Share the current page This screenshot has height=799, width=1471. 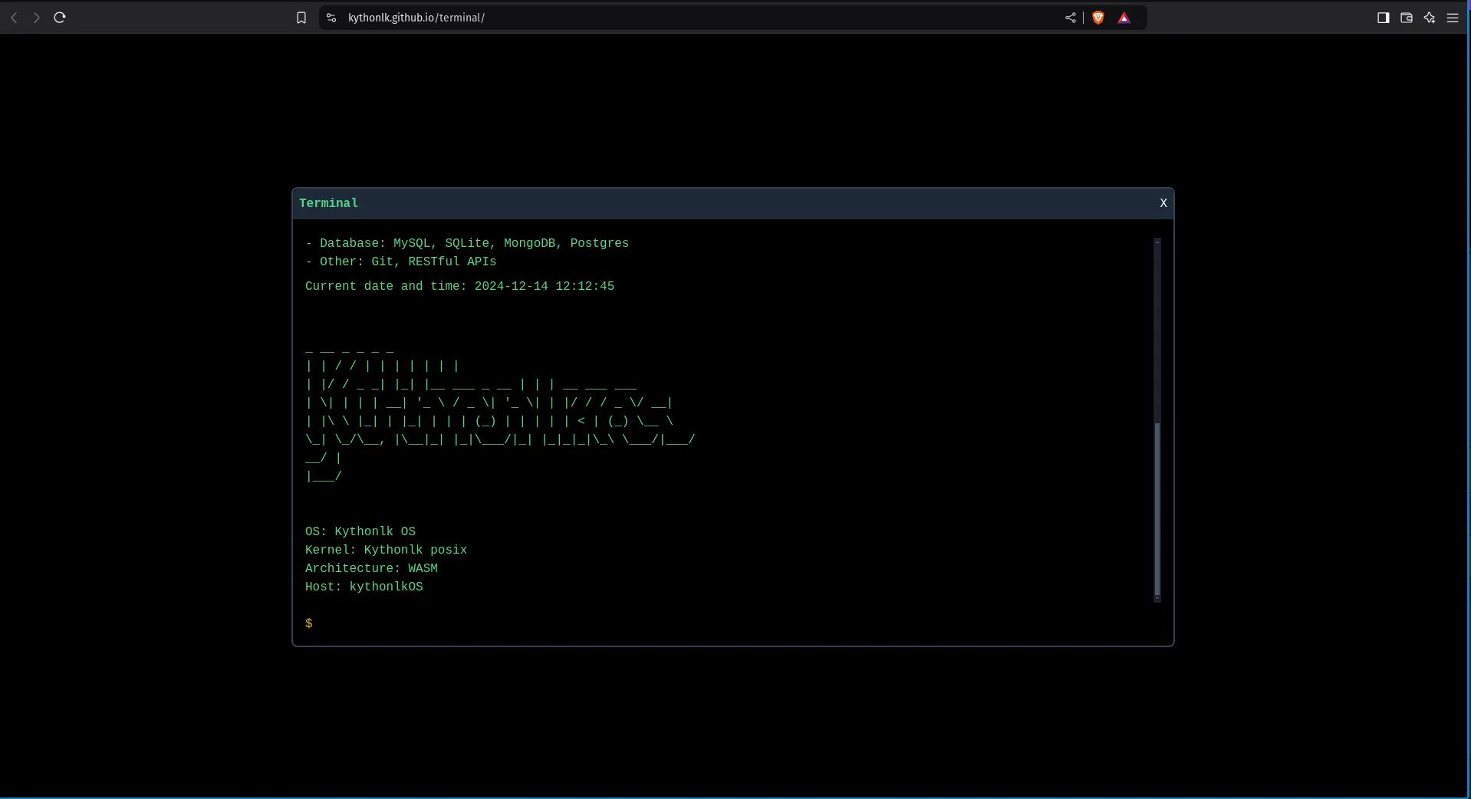(x=1071, y=18)
